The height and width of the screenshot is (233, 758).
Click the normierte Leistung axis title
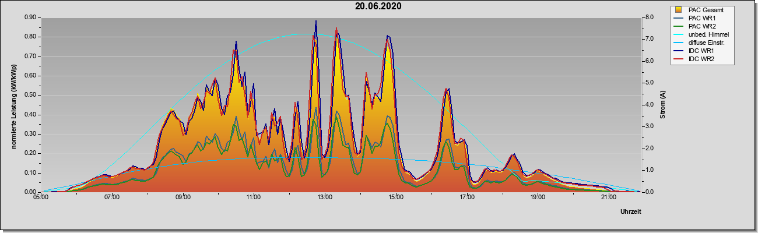[x=13, y=105]
